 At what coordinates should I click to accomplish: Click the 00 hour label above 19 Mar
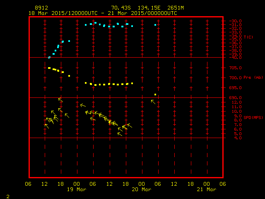coord(77,184)
